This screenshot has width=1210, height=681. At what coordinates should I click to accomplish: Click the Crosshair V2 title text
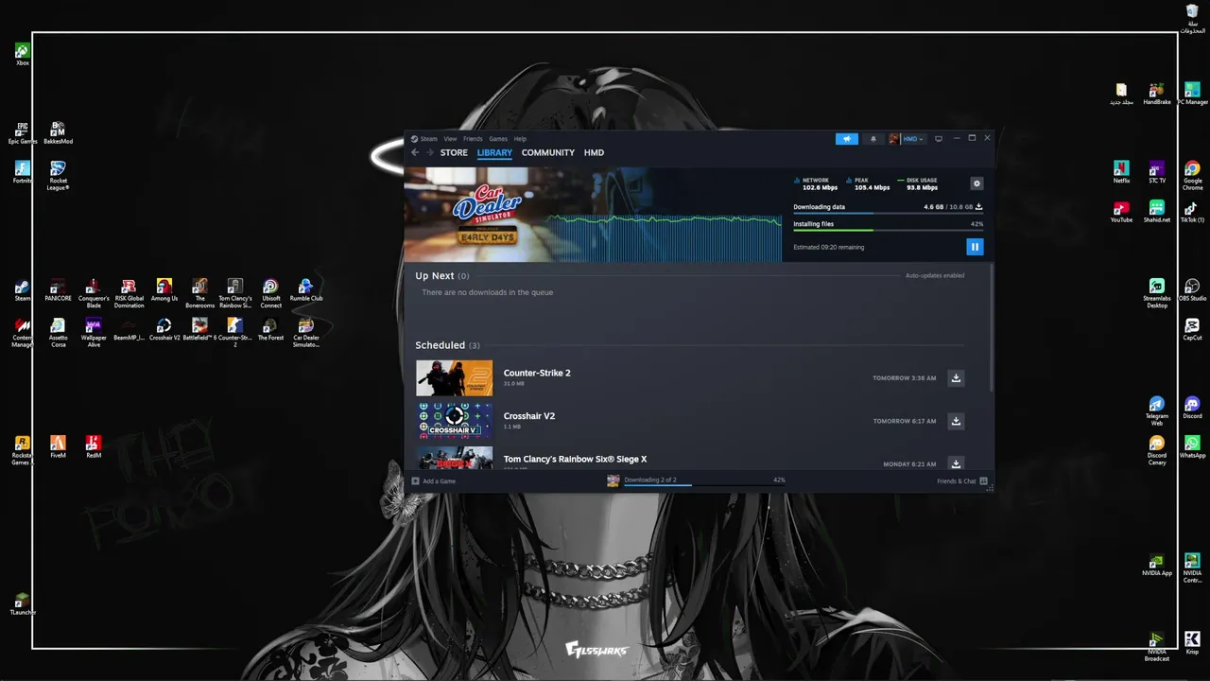pyautogui.click(x=529, y=416)
